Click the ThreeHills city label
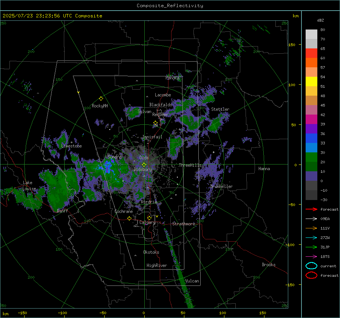This screenshot has height=318, width=340. click(190, 165)
